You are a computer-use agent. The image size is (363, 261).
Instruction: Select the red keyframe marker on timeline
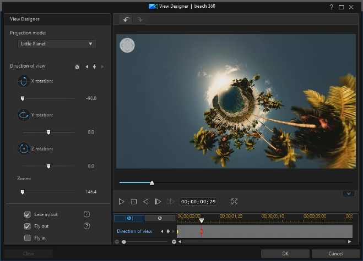tap(202, 231)
